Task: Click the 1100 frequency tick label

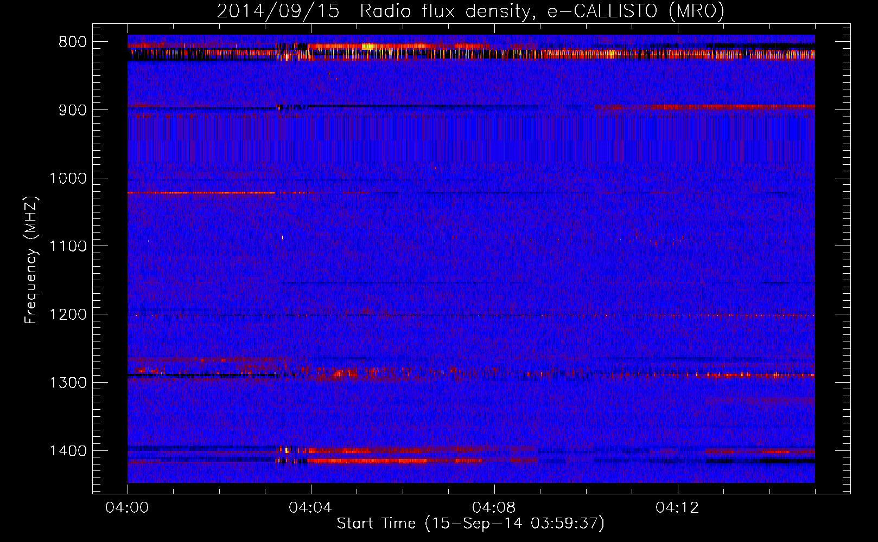Action: pos(68,247)
